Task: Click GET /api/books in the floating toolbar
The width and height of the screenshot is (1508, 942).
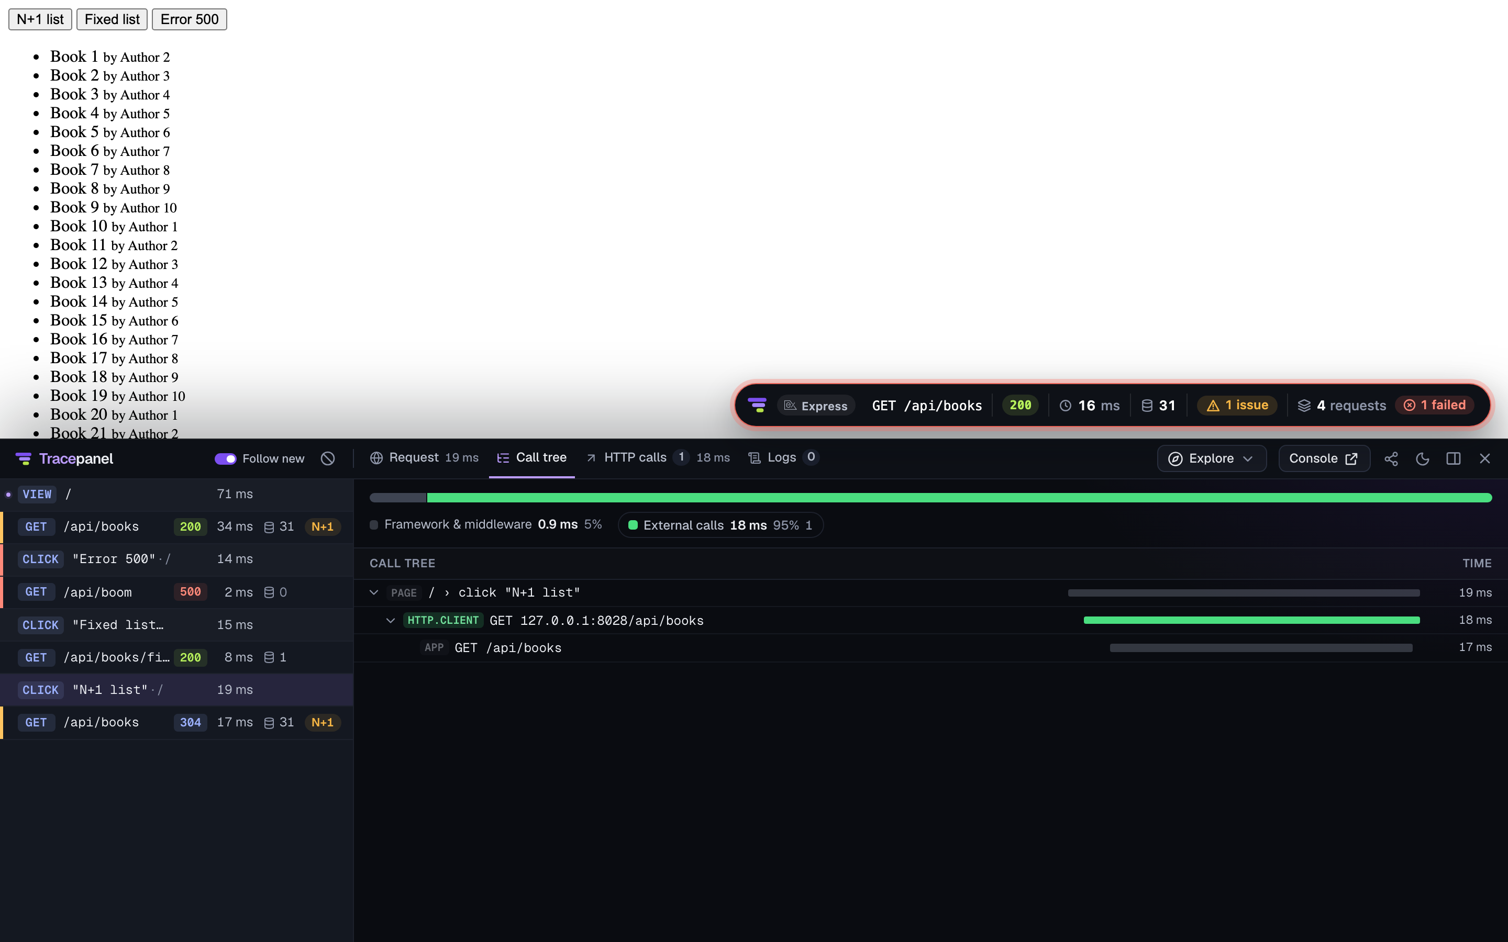Action: pos(927,406)
